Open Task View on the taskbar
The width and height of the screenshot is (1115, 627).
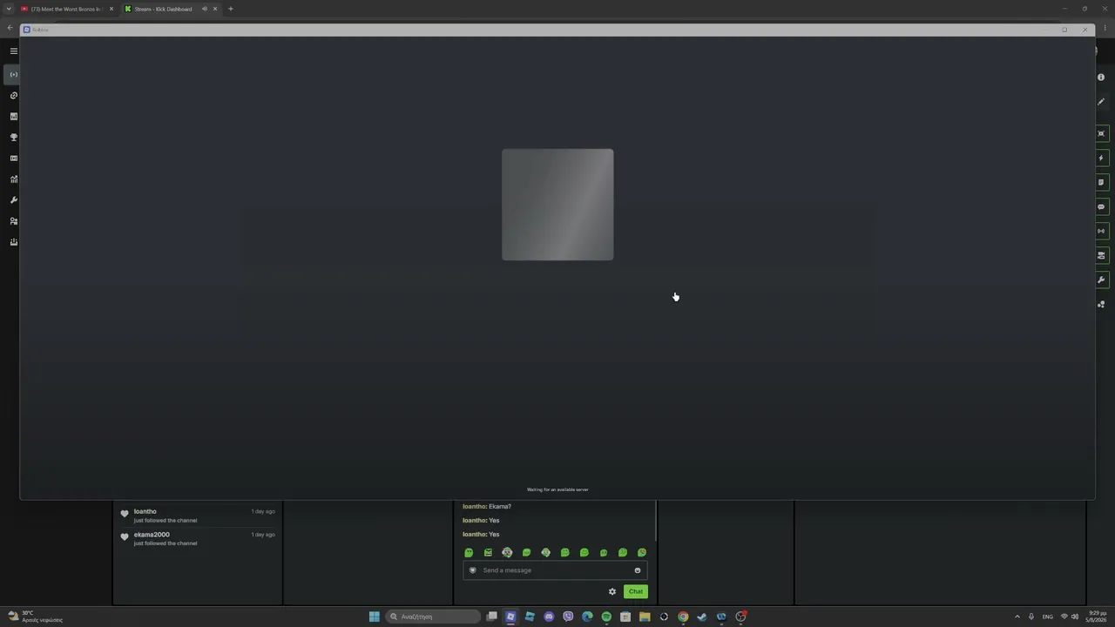point(491,617)
